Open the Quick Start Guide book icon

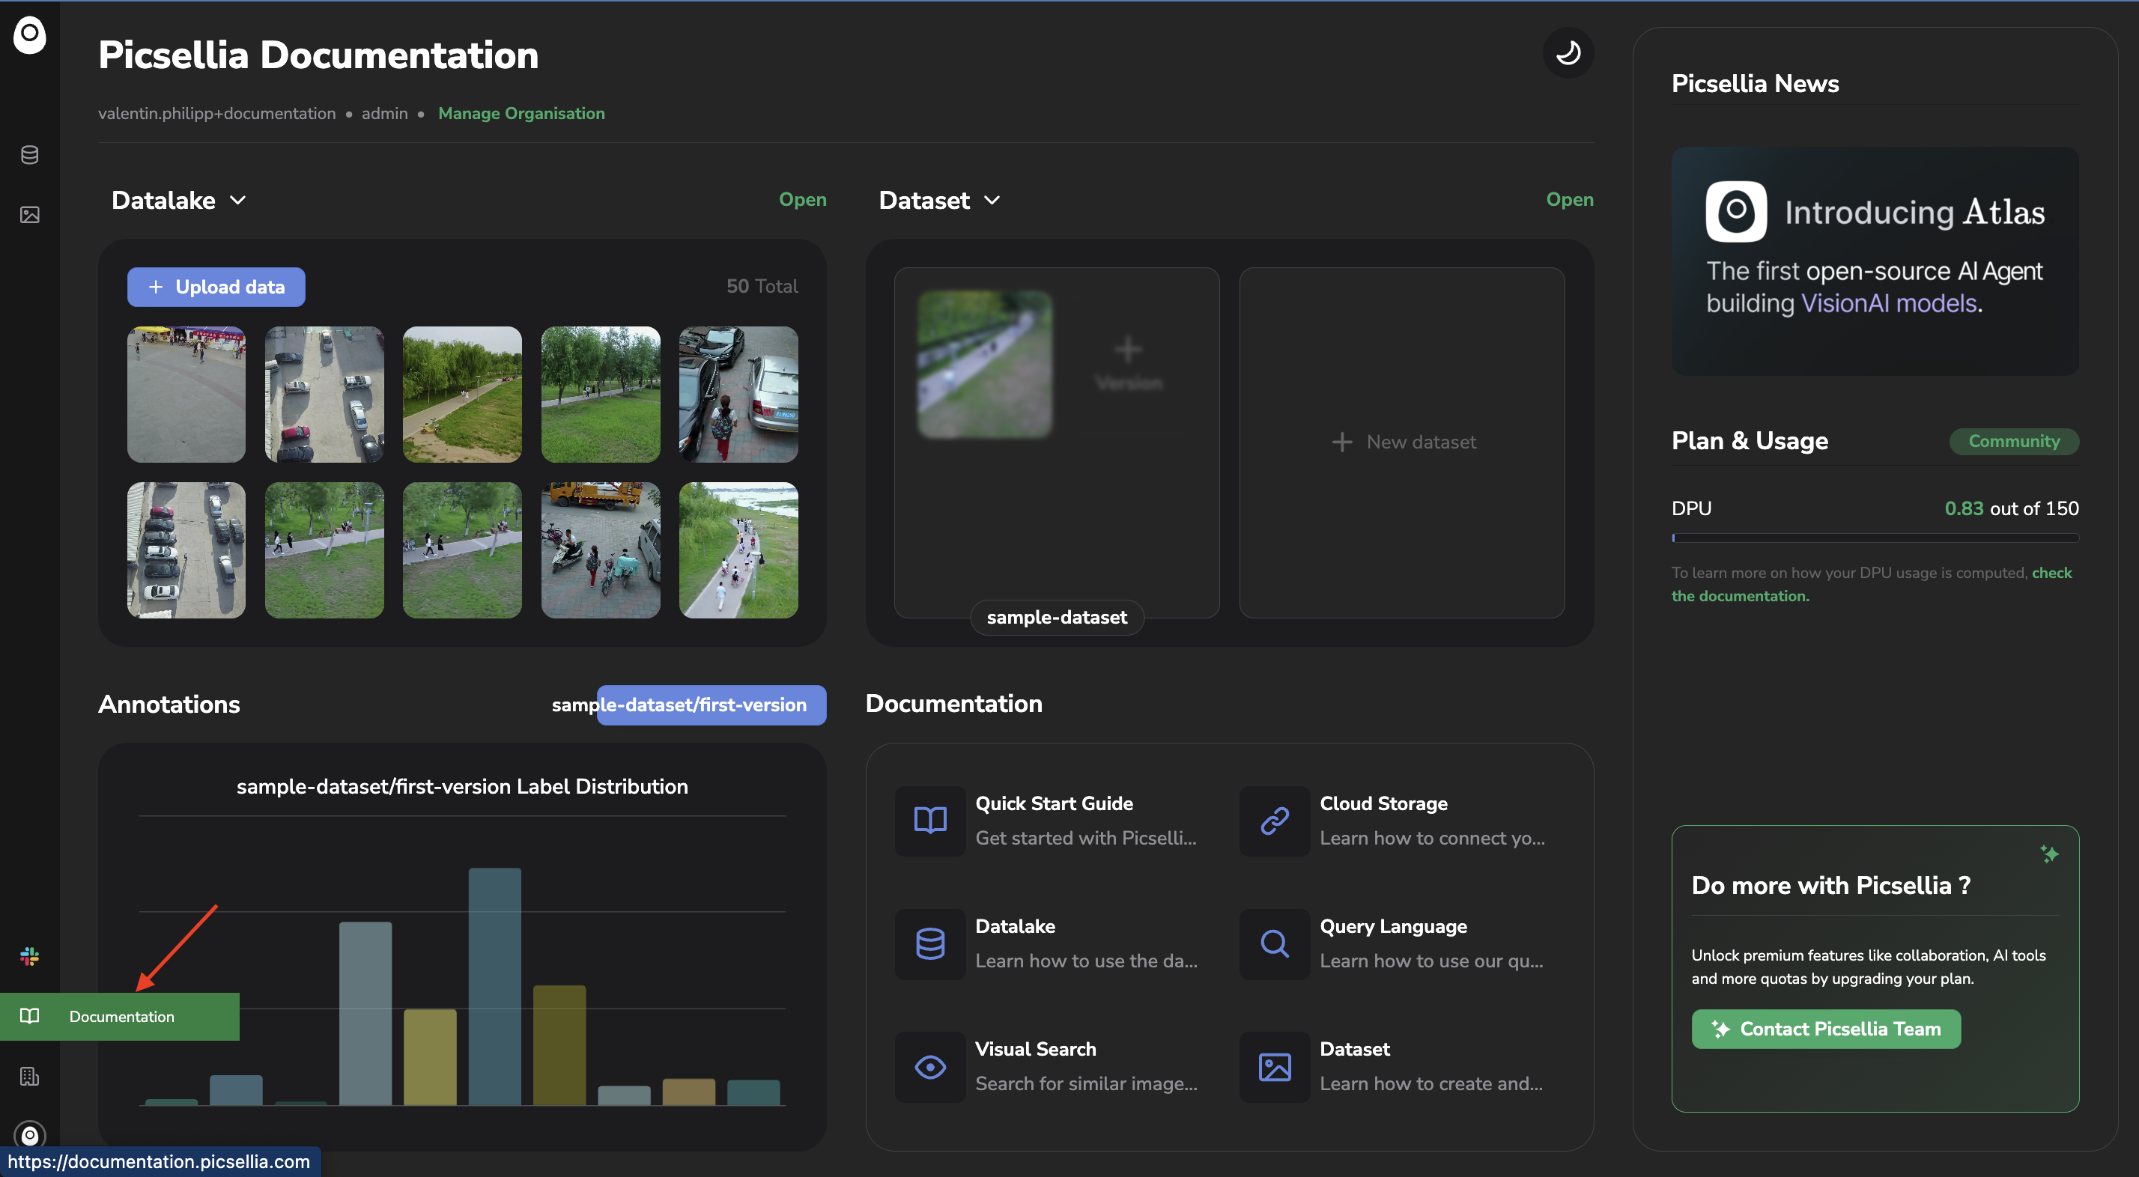[x=929, y=820]
